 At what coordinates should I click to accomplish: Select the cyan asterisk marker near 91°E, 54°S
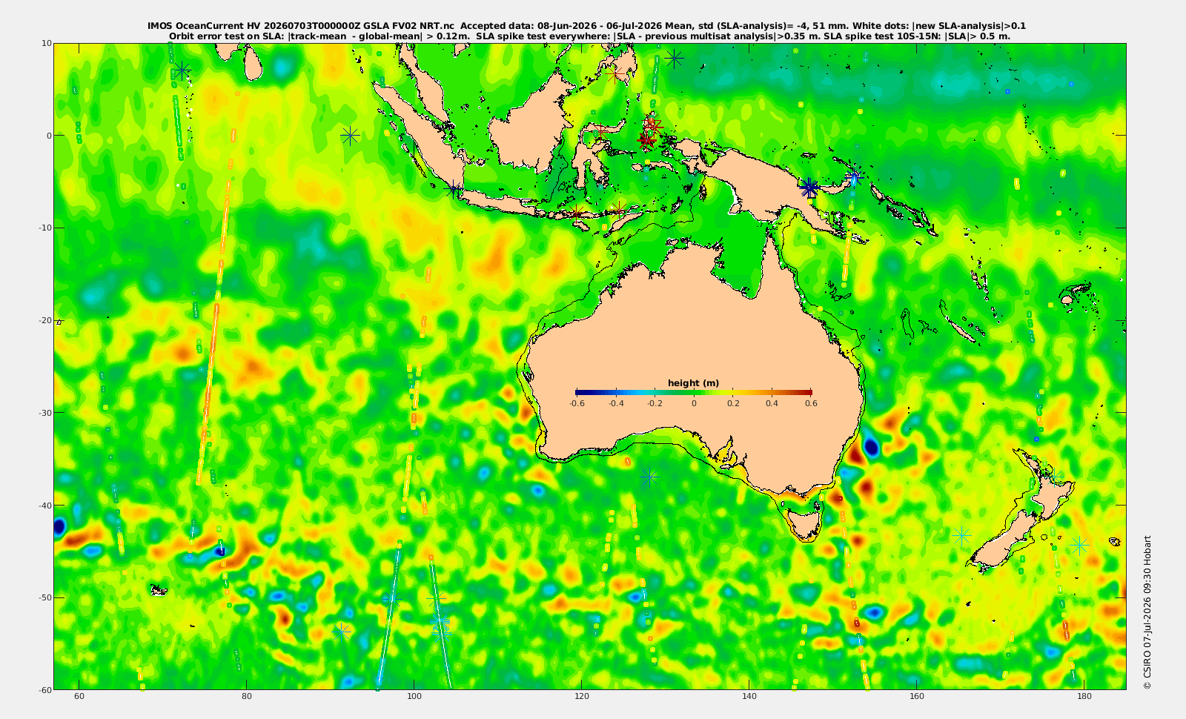click(342, 631)
